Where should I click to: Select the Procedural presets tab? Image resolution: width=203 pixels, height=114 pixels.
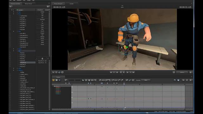40,10
